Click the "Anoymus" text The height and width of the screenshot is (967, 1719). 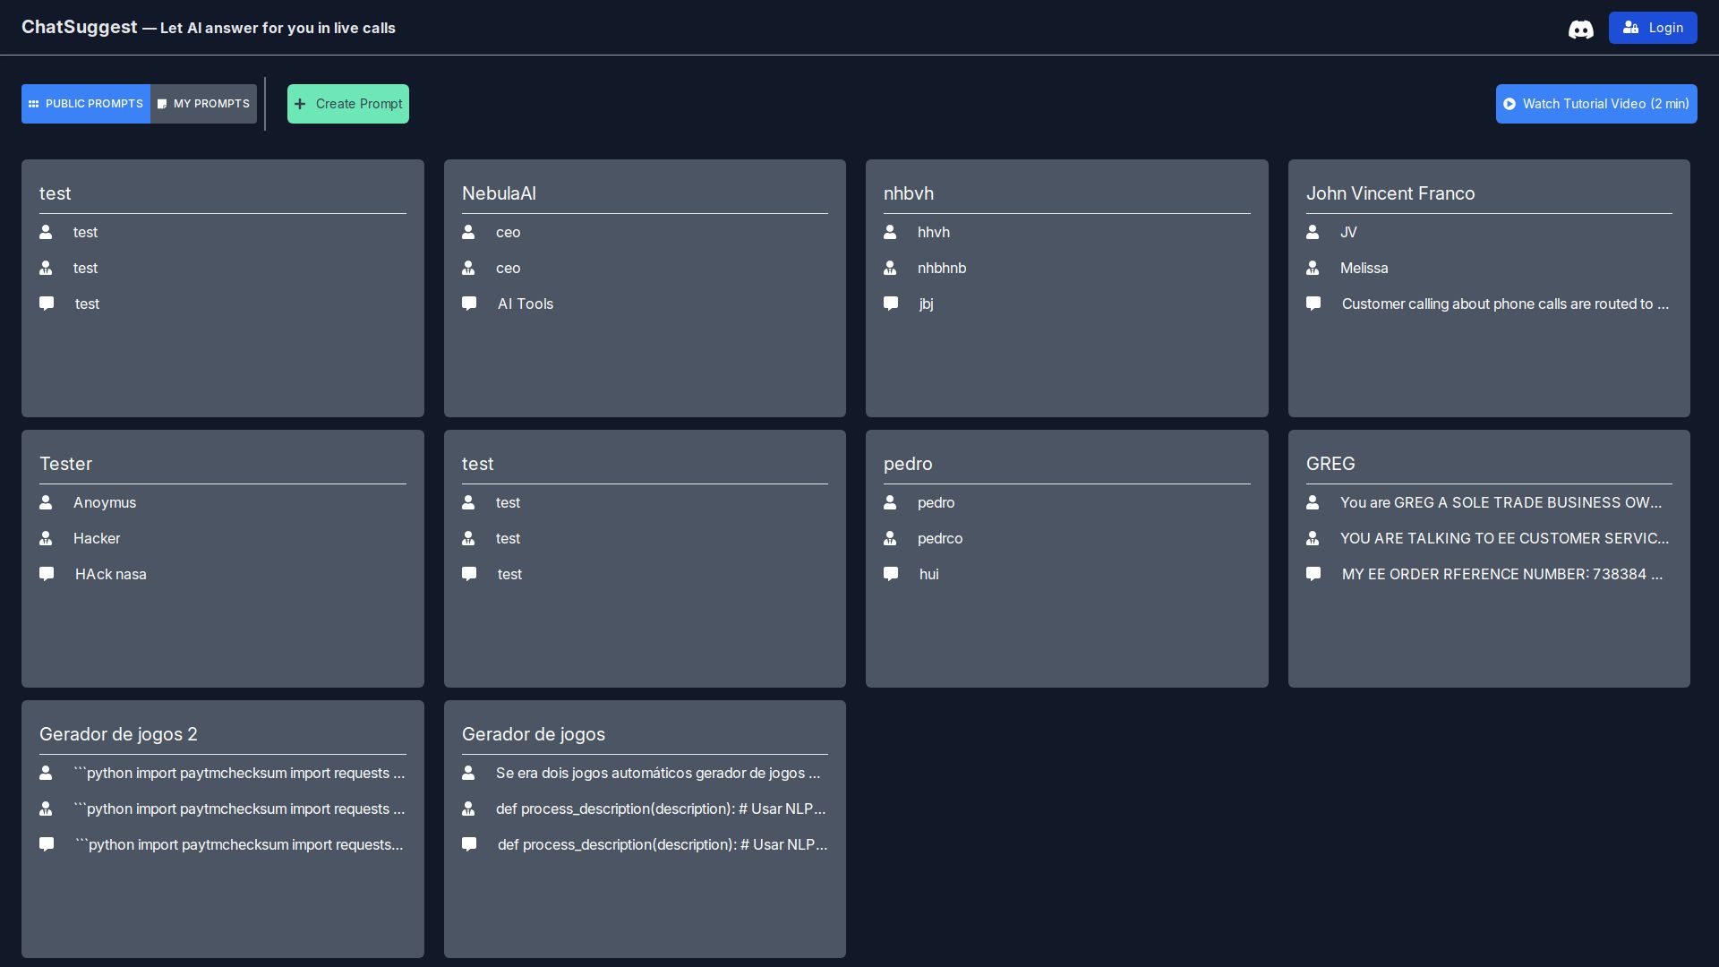point(105,502)
